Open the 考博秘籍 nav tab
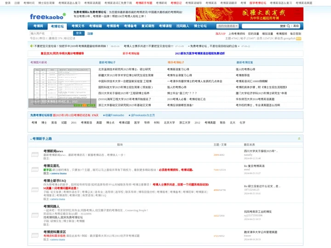The height and width of the screenshot is (248, 331). [96, 26]
